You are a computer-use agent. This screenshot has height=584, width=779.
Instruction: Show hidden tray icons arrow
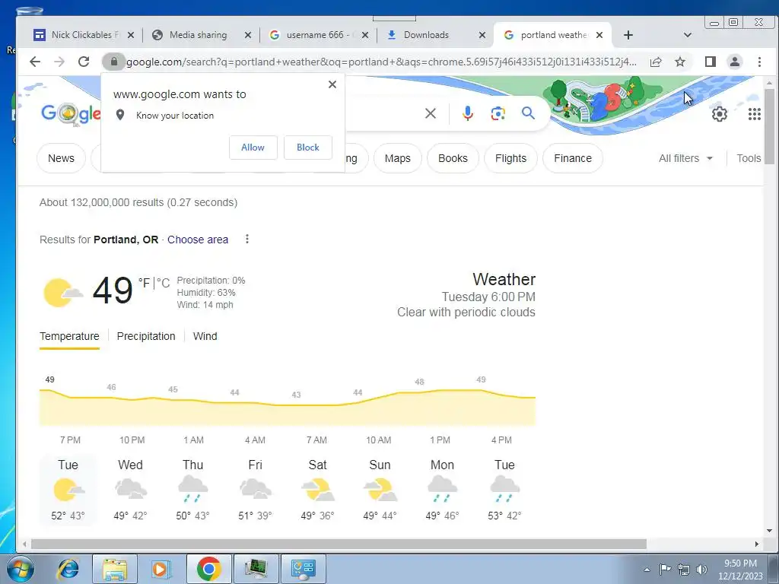(x=647, y=570)
